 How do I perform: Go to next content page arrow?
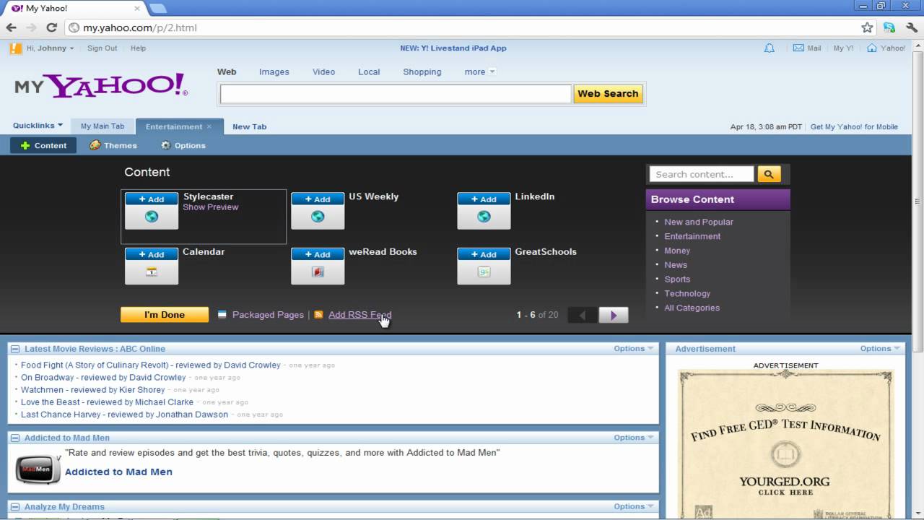614,315
